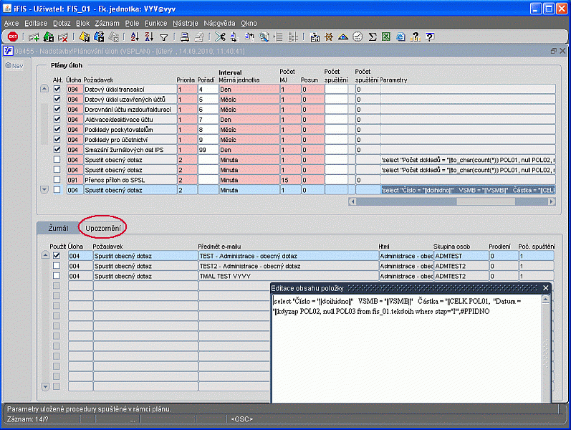Image resolution: width=571 pixels, height=430 pixels.
Task: Close the Editace obsahu položky popup
Action: [x=545, y=288]
